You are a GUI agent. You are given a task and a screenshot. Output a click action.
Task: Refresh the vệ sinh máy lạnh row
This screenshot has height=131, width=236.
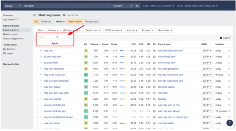click(229, 57)
